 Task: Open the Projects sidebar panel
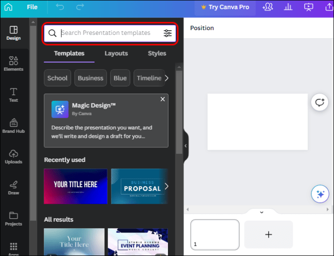[14, 219]
